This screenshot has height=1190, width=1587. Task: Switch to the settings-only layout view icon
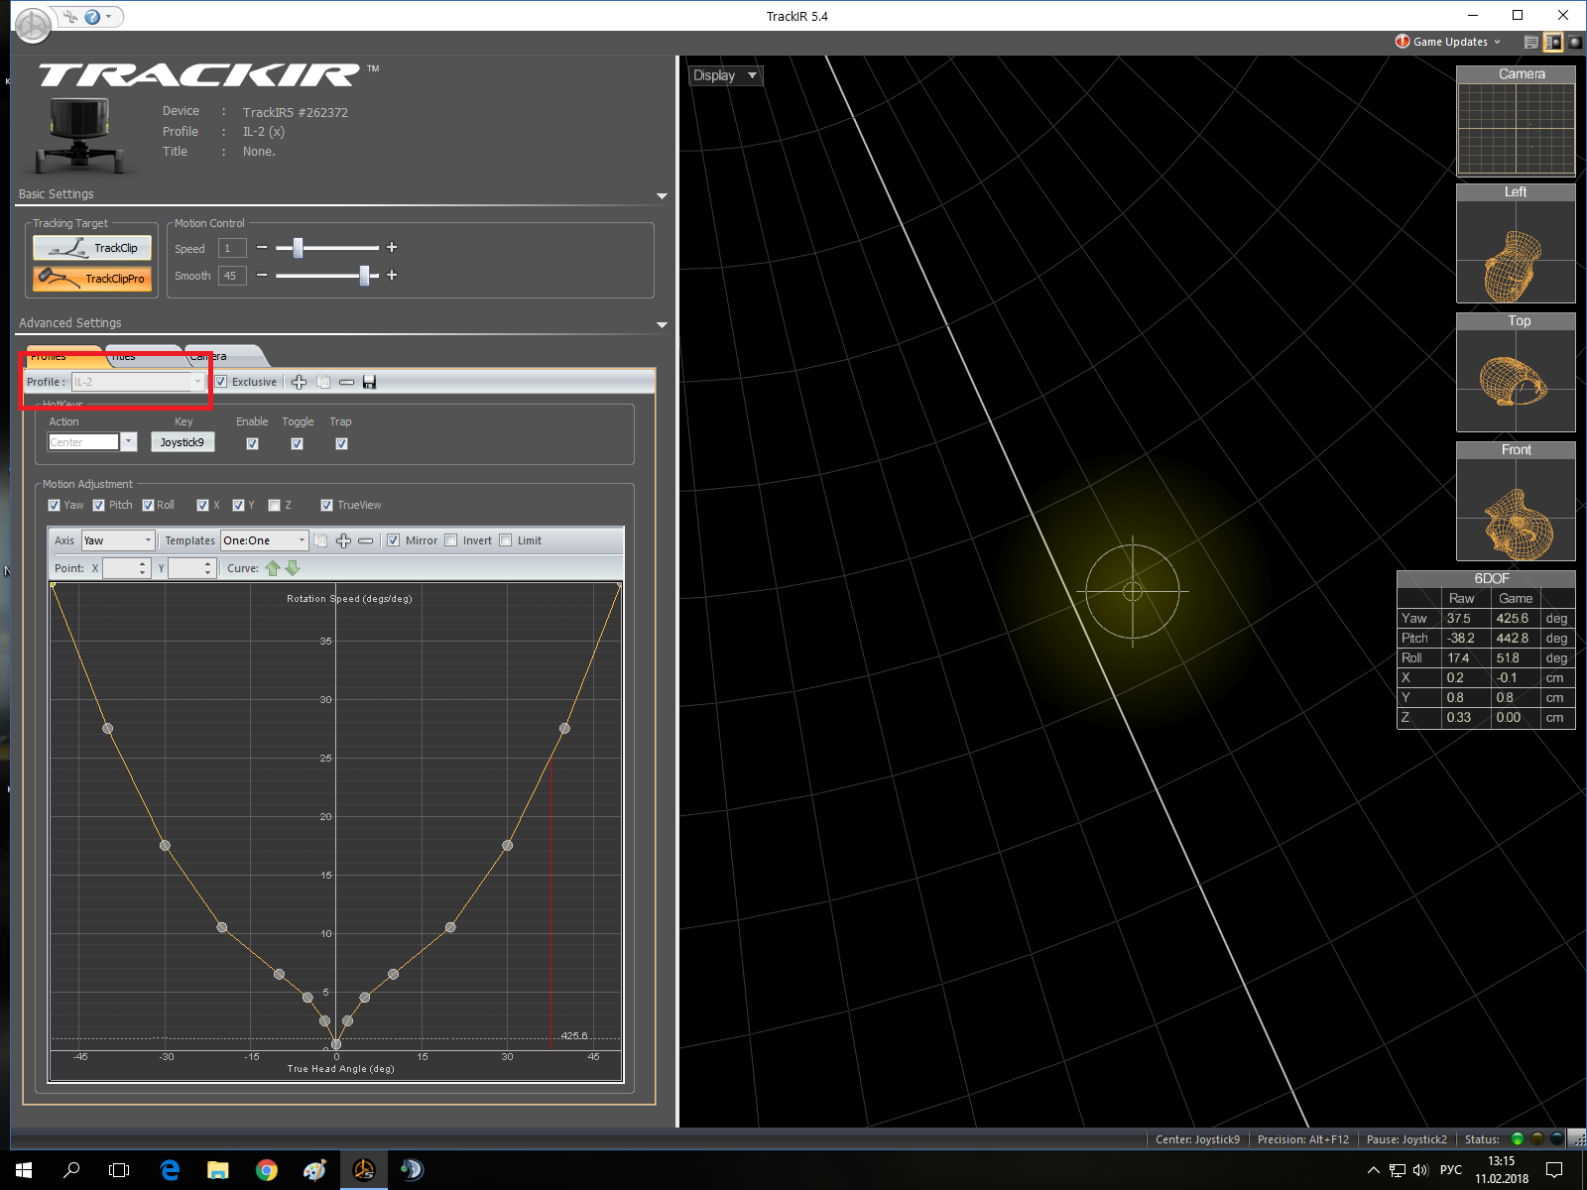[1531, 43]
